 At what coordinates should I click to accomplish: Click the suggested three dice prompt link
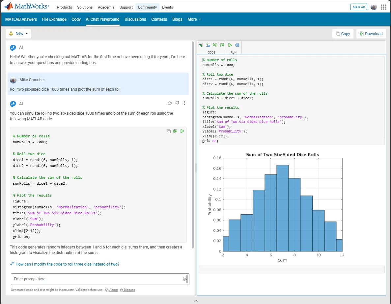(67, 264)
